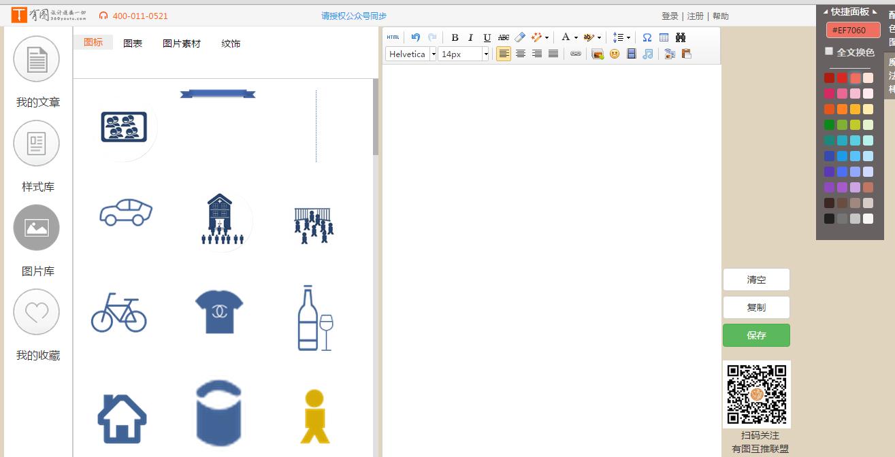Enable the 全文换色 checkbox
Screen dimensions: 895x457
coord(829,52)
